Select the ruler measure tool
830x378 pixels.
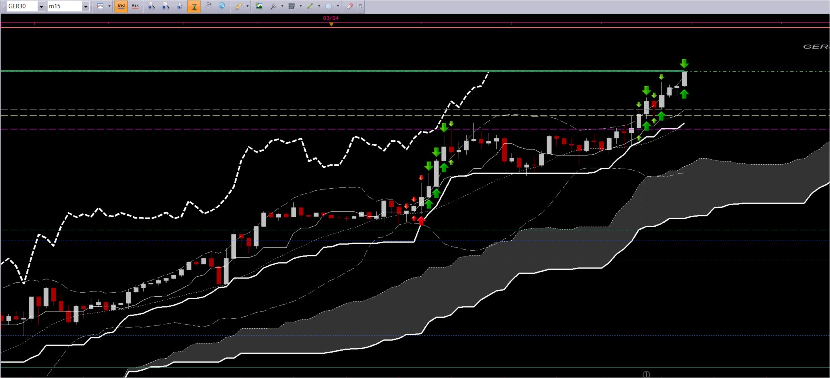(x=239, y=6)
